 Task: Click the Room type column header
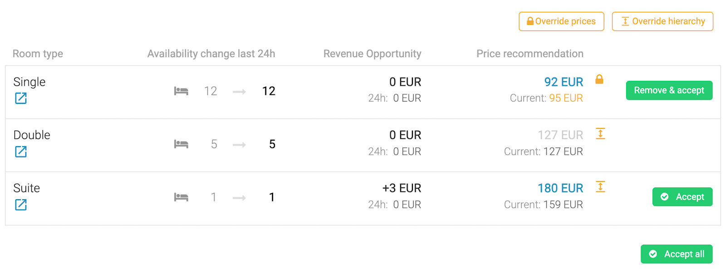point(38,54)
